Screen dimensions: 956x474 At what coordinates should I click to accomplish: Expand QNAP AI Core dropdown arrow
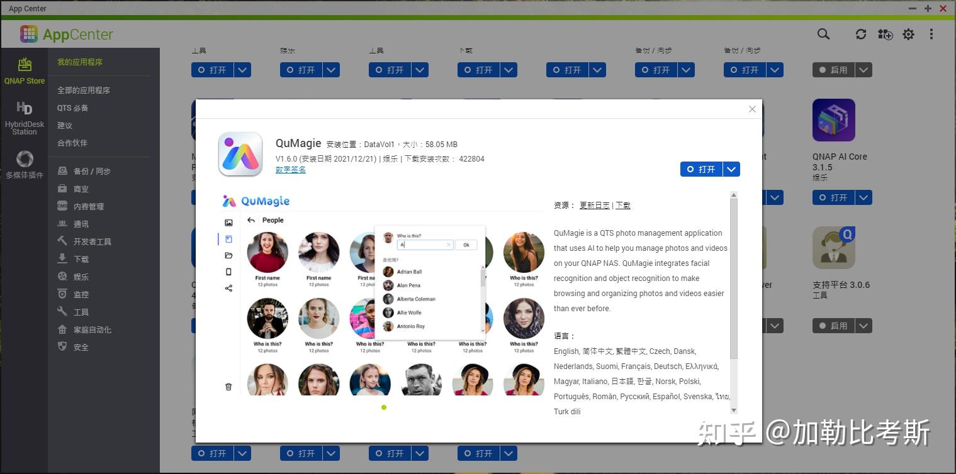tap(863, 197)
